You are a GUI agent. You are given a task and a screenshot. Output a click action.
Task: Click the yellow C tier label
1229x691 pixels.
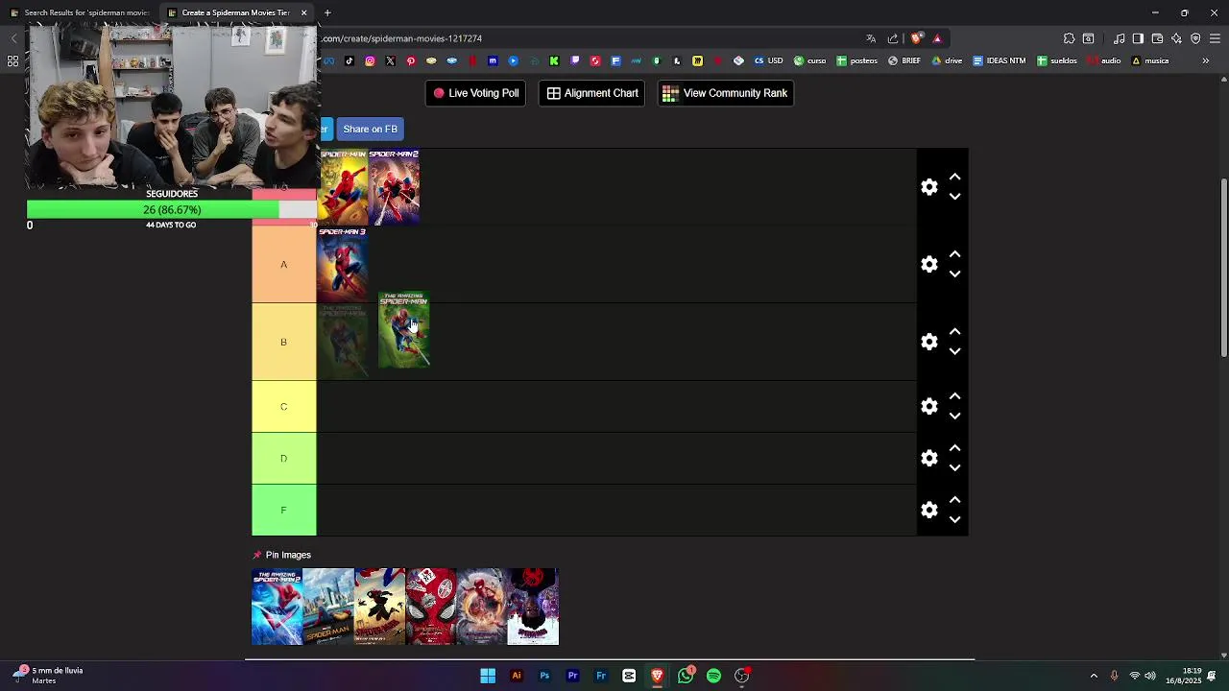click(x=283, y=406)
